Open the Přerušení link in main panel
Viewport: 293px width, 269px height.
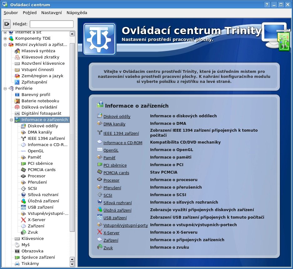tap(112, 188)
